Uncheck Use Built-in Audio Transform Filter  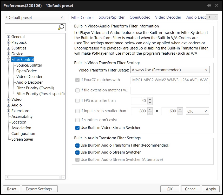pyautogui.click(x=77, y=145)
